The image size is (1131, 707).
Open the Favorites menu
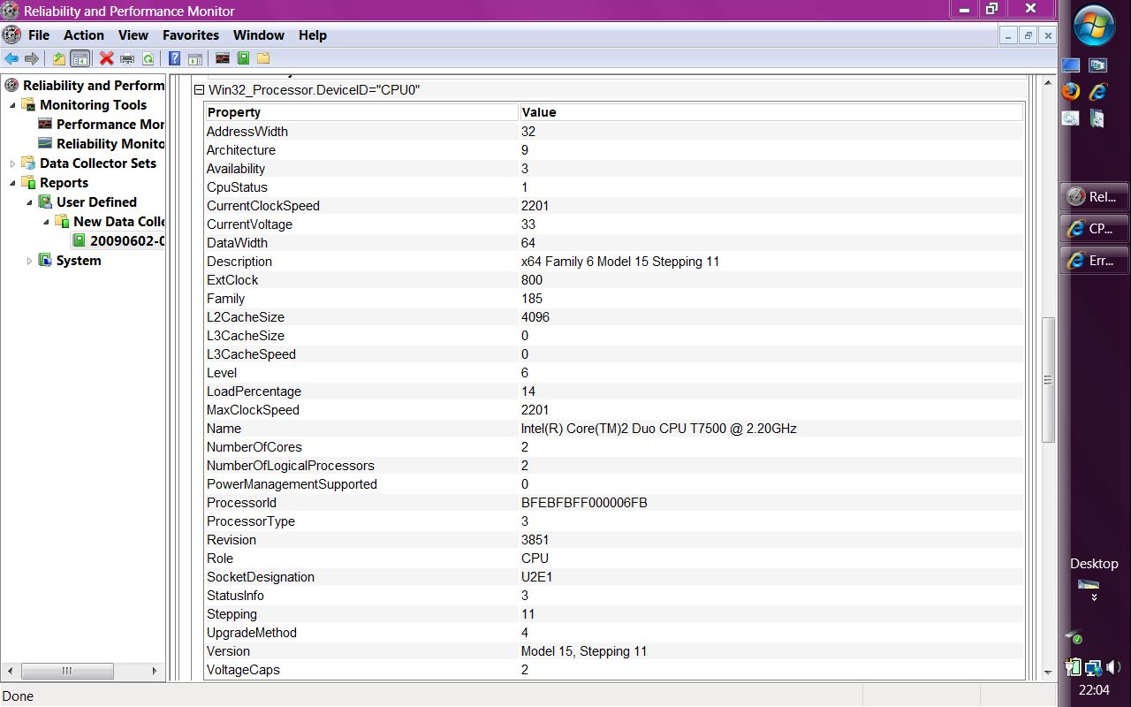[190, 35]
